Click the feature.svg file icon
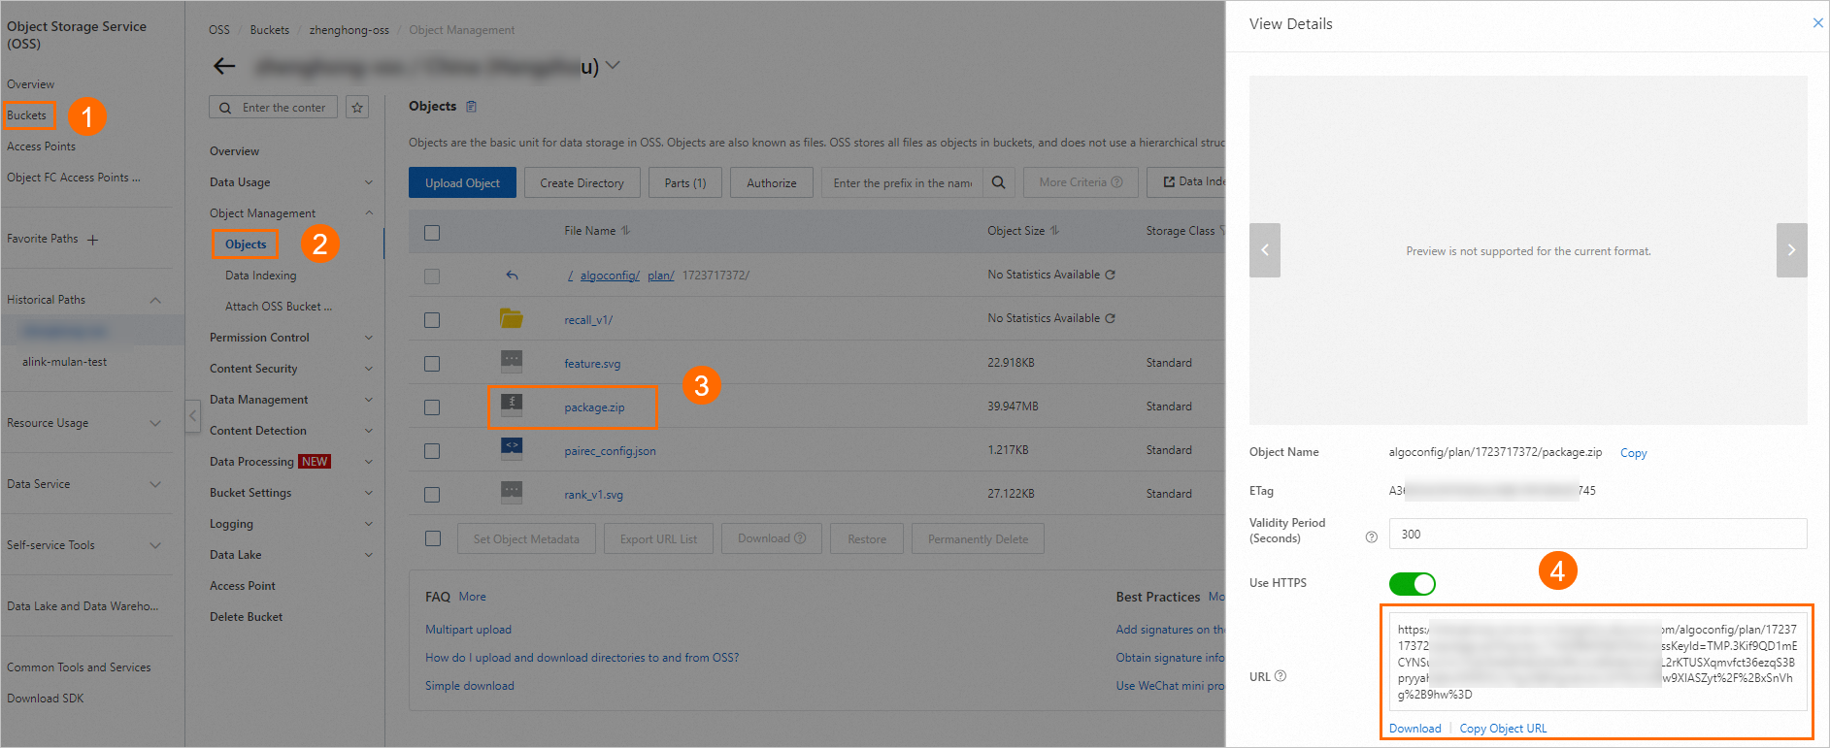 tap(512, 362)
